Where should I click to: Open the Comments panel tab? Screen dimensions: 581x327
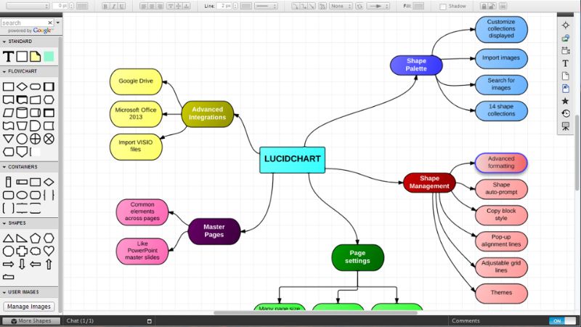pyautogui.click(x=466, y=320)
